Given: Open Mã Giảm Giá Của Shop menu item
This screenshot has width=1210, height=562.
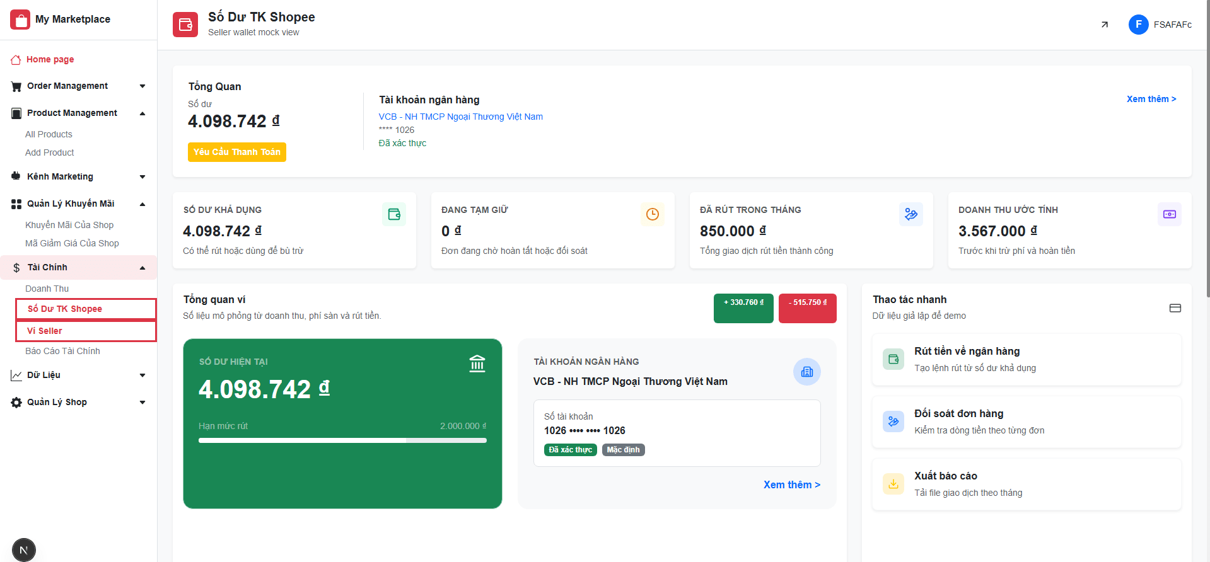Looking at the screenshot, I should [x=72, y=243].
